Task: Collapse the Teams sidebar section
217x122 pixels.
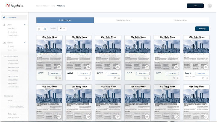Action: (25, 43)
